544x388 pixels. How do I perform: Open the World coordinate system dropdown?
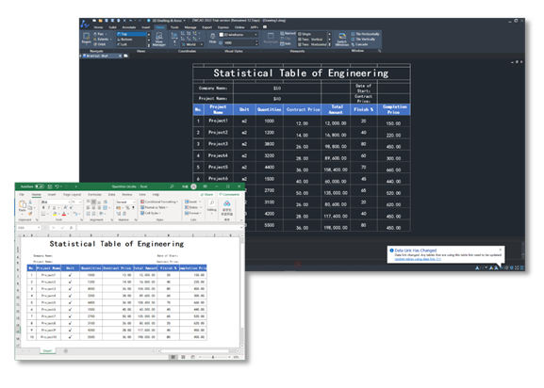click(x=192, y=44)
